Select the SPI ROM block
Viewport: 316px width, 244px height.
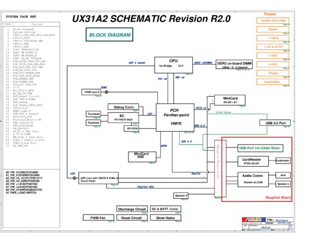pyautogui.click(x=131, y=128)
